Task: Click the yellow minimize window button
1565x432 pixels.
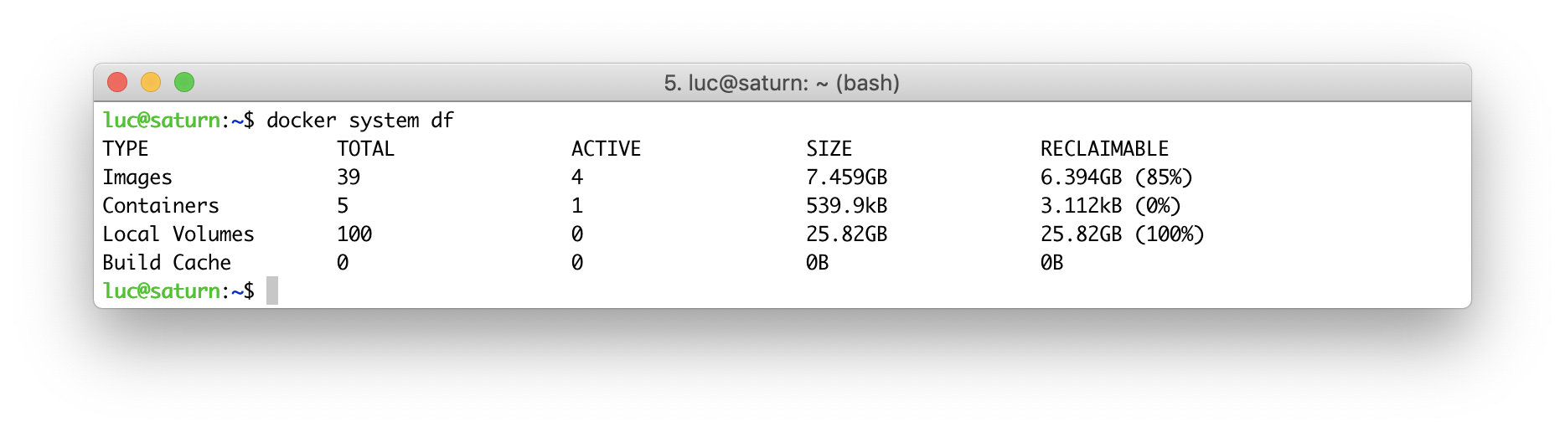Action: tap(151, 82)
